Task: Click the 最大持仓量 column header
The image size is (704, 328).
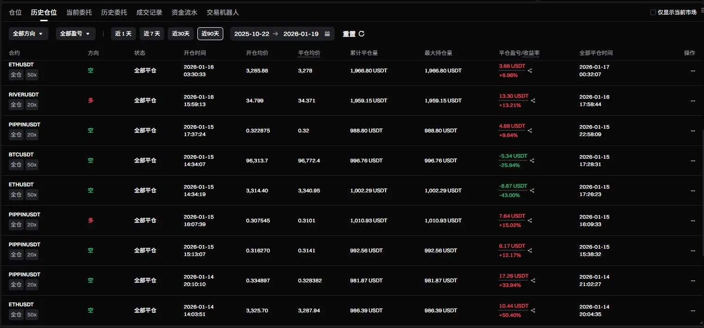Action: (438, 53)
